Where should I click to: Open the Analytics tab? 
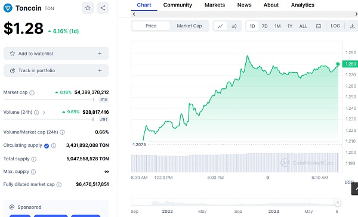coord(303,5)
